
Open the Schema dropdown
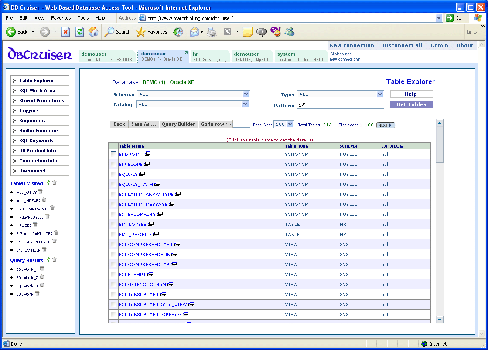click(246, 94)
